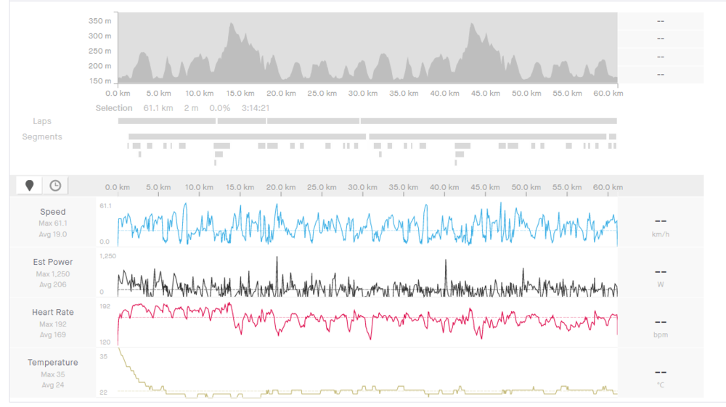Switch the x-axis to time with clock icon
Screen dimensions: 726x407
(55, 186)
